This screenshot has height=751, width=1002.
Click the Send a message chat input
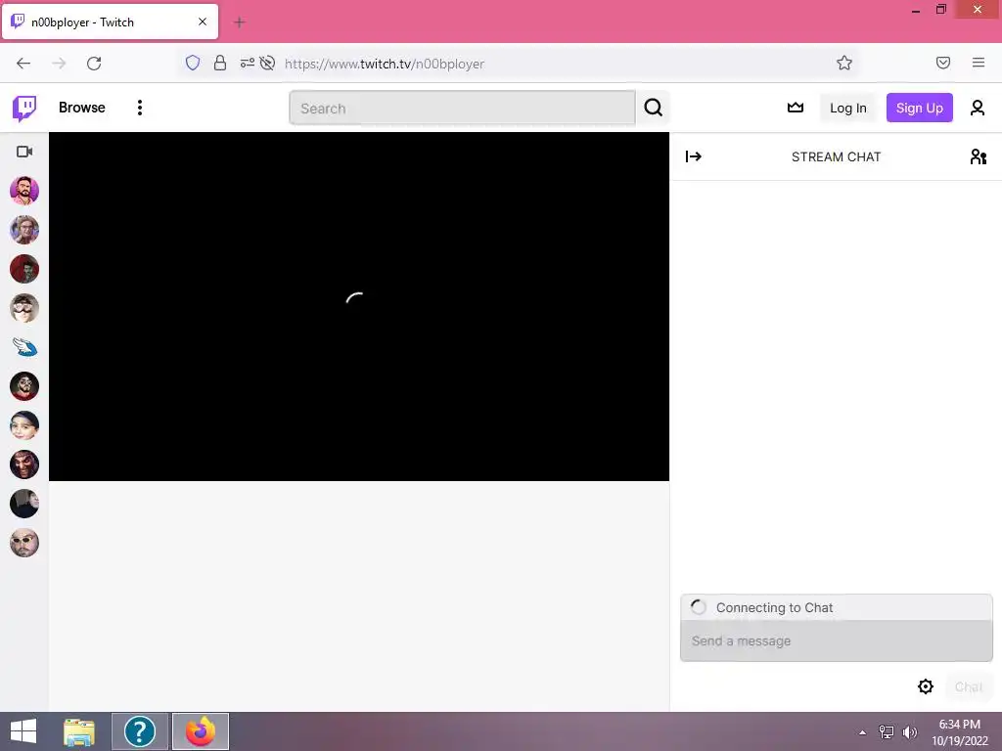tap(836, 641)
